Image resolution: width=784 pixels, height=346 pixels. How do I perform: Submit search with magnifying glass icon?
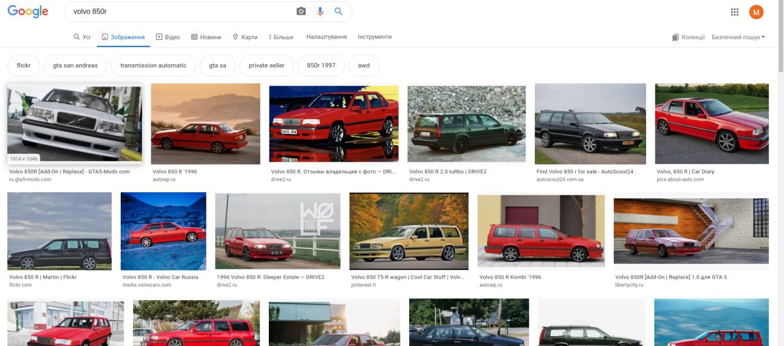point(339,12)
